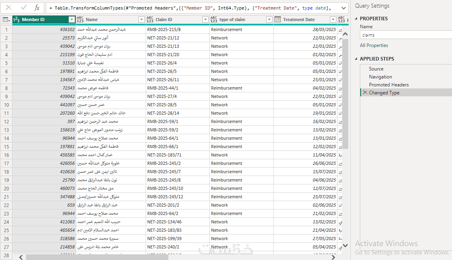Image resolution: width=452 pixels, height=260 pixels.
Task: Click the formula bar text
Action: tap(190, 8)
